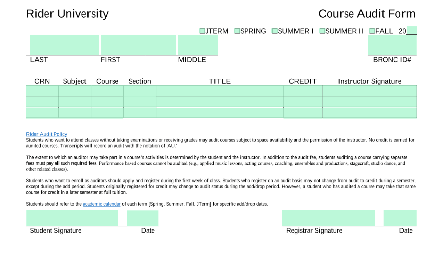This screenshot has height=260, width=443.
Task: Click the 'Rider University' heading
Action: (67, 14)
